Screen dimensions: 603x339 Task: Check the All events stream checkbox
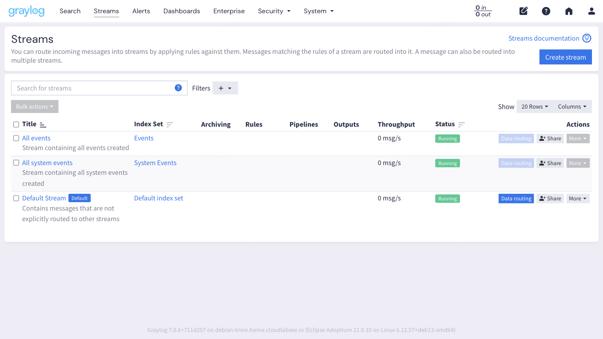[x=16, y=138]
